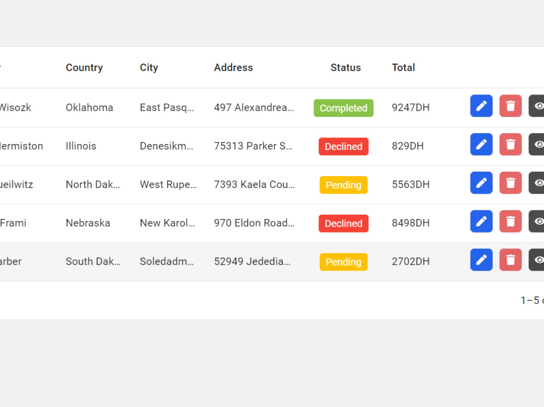Edit the 9247DH order row
The width and height of the screenshot is (544, 407).
click(x=481, y=106)
